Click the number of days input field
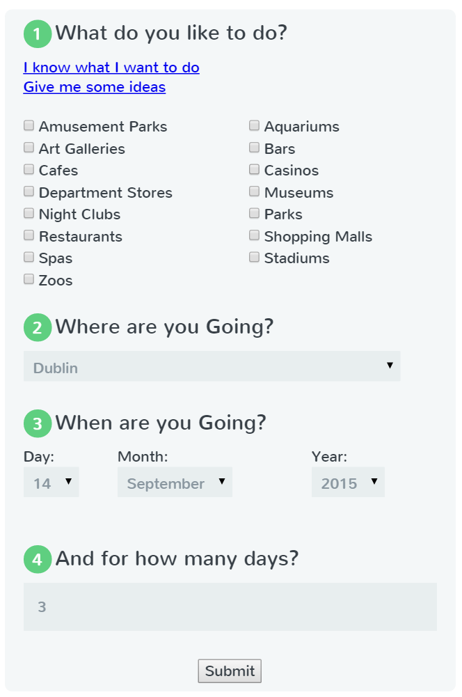 click(230, 606)
